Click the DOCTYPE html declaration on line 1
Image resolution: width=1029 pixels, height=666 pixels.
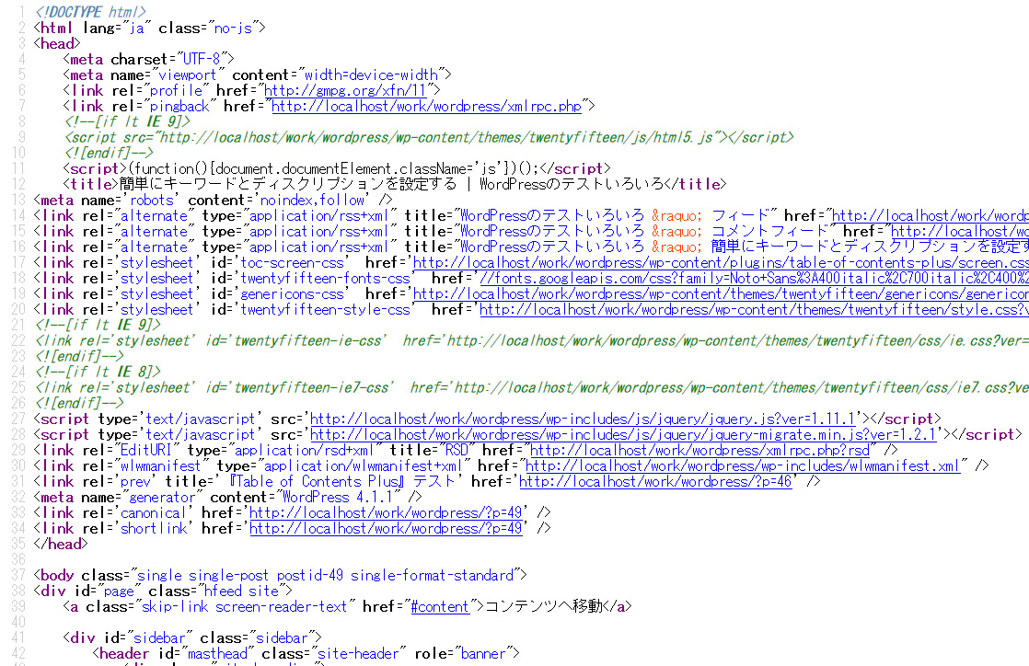pyautogui.click(x=90, y=12)
